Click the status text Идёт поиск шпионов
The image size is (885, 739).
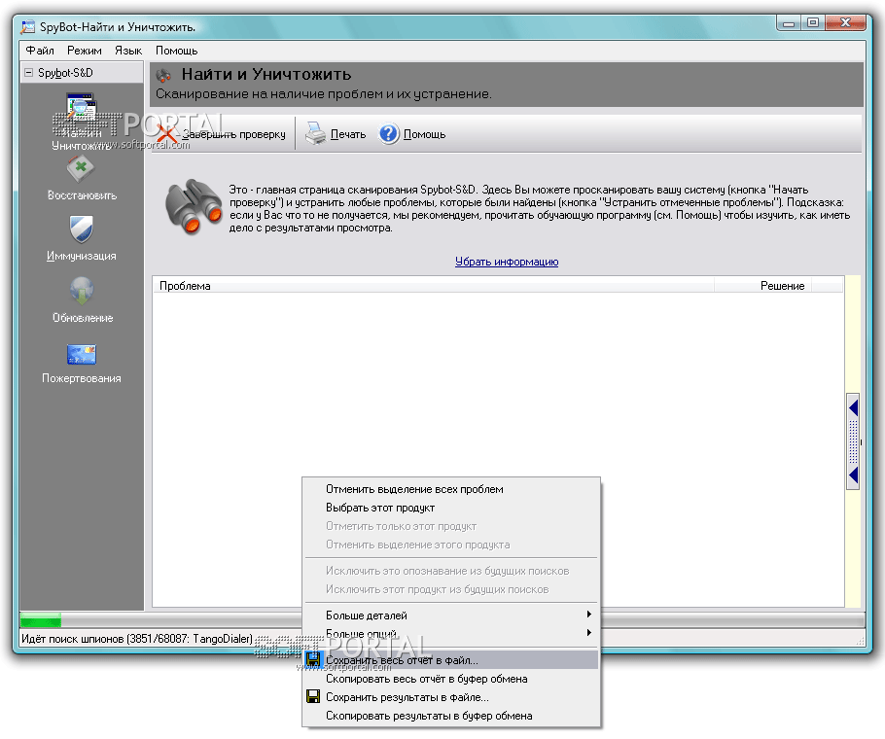[136, 639]
